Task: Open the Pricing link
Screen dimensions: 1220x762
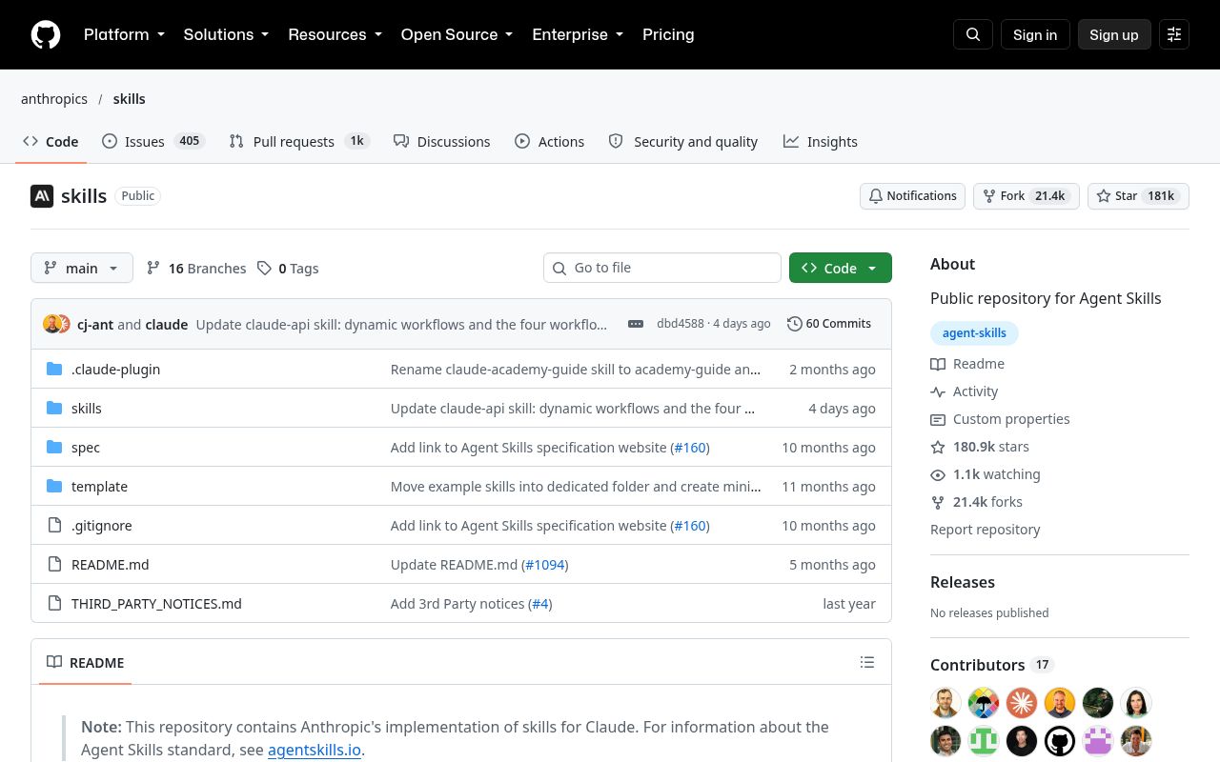Action: pos(668,34)
